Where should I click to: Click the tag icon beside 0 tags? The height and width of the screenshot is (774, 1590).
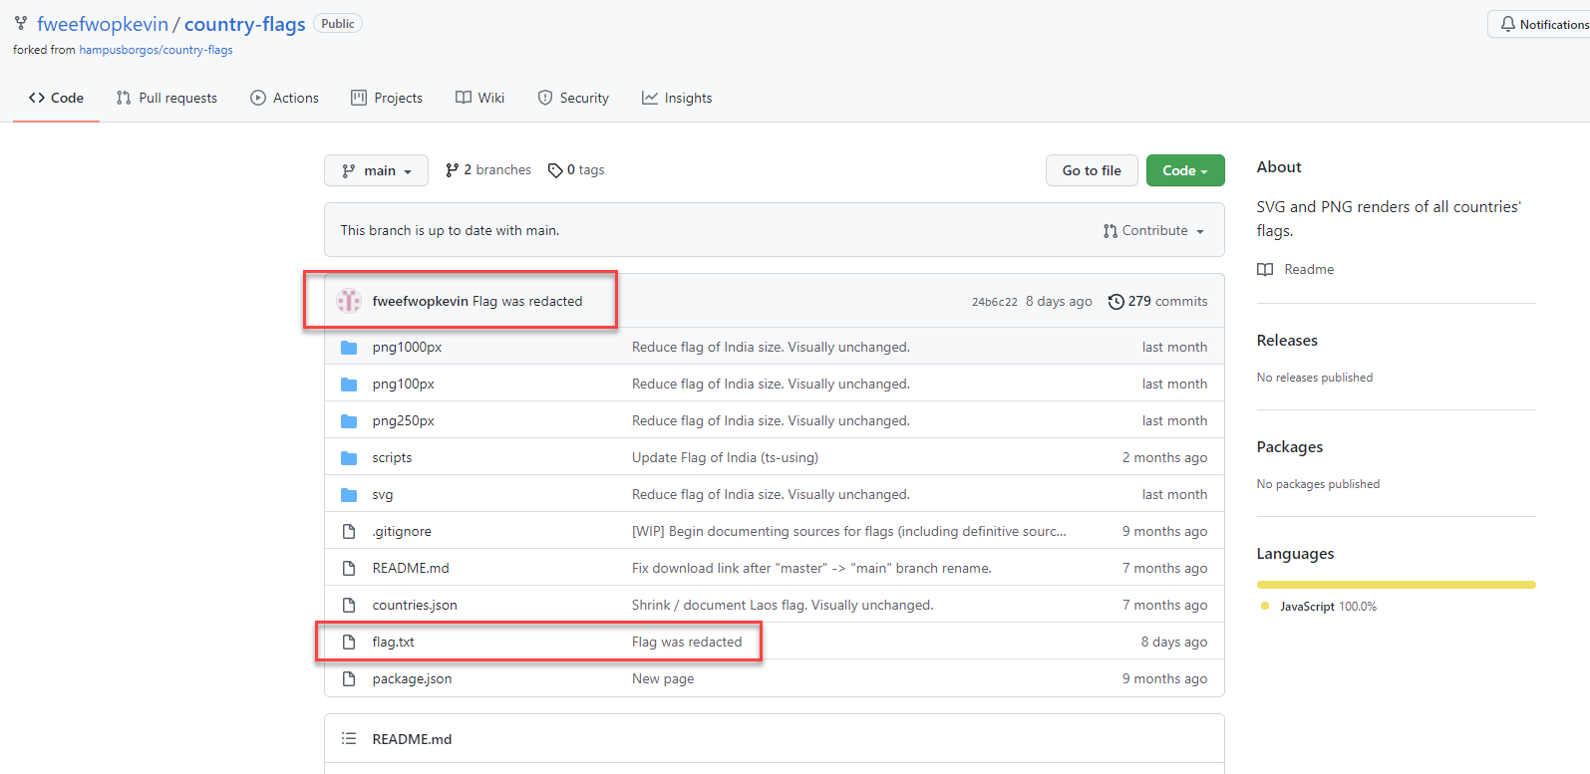555,170
